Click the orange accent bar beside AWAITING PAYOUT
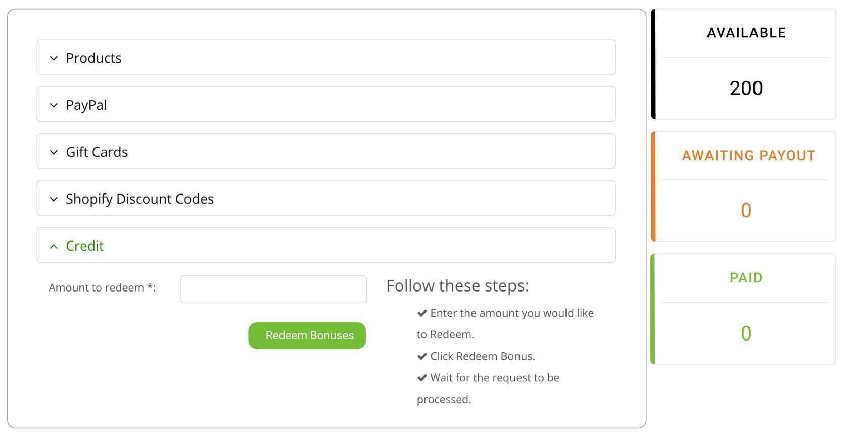The height and width of the screenshot is (437, 849). click(x=652, y=186)
